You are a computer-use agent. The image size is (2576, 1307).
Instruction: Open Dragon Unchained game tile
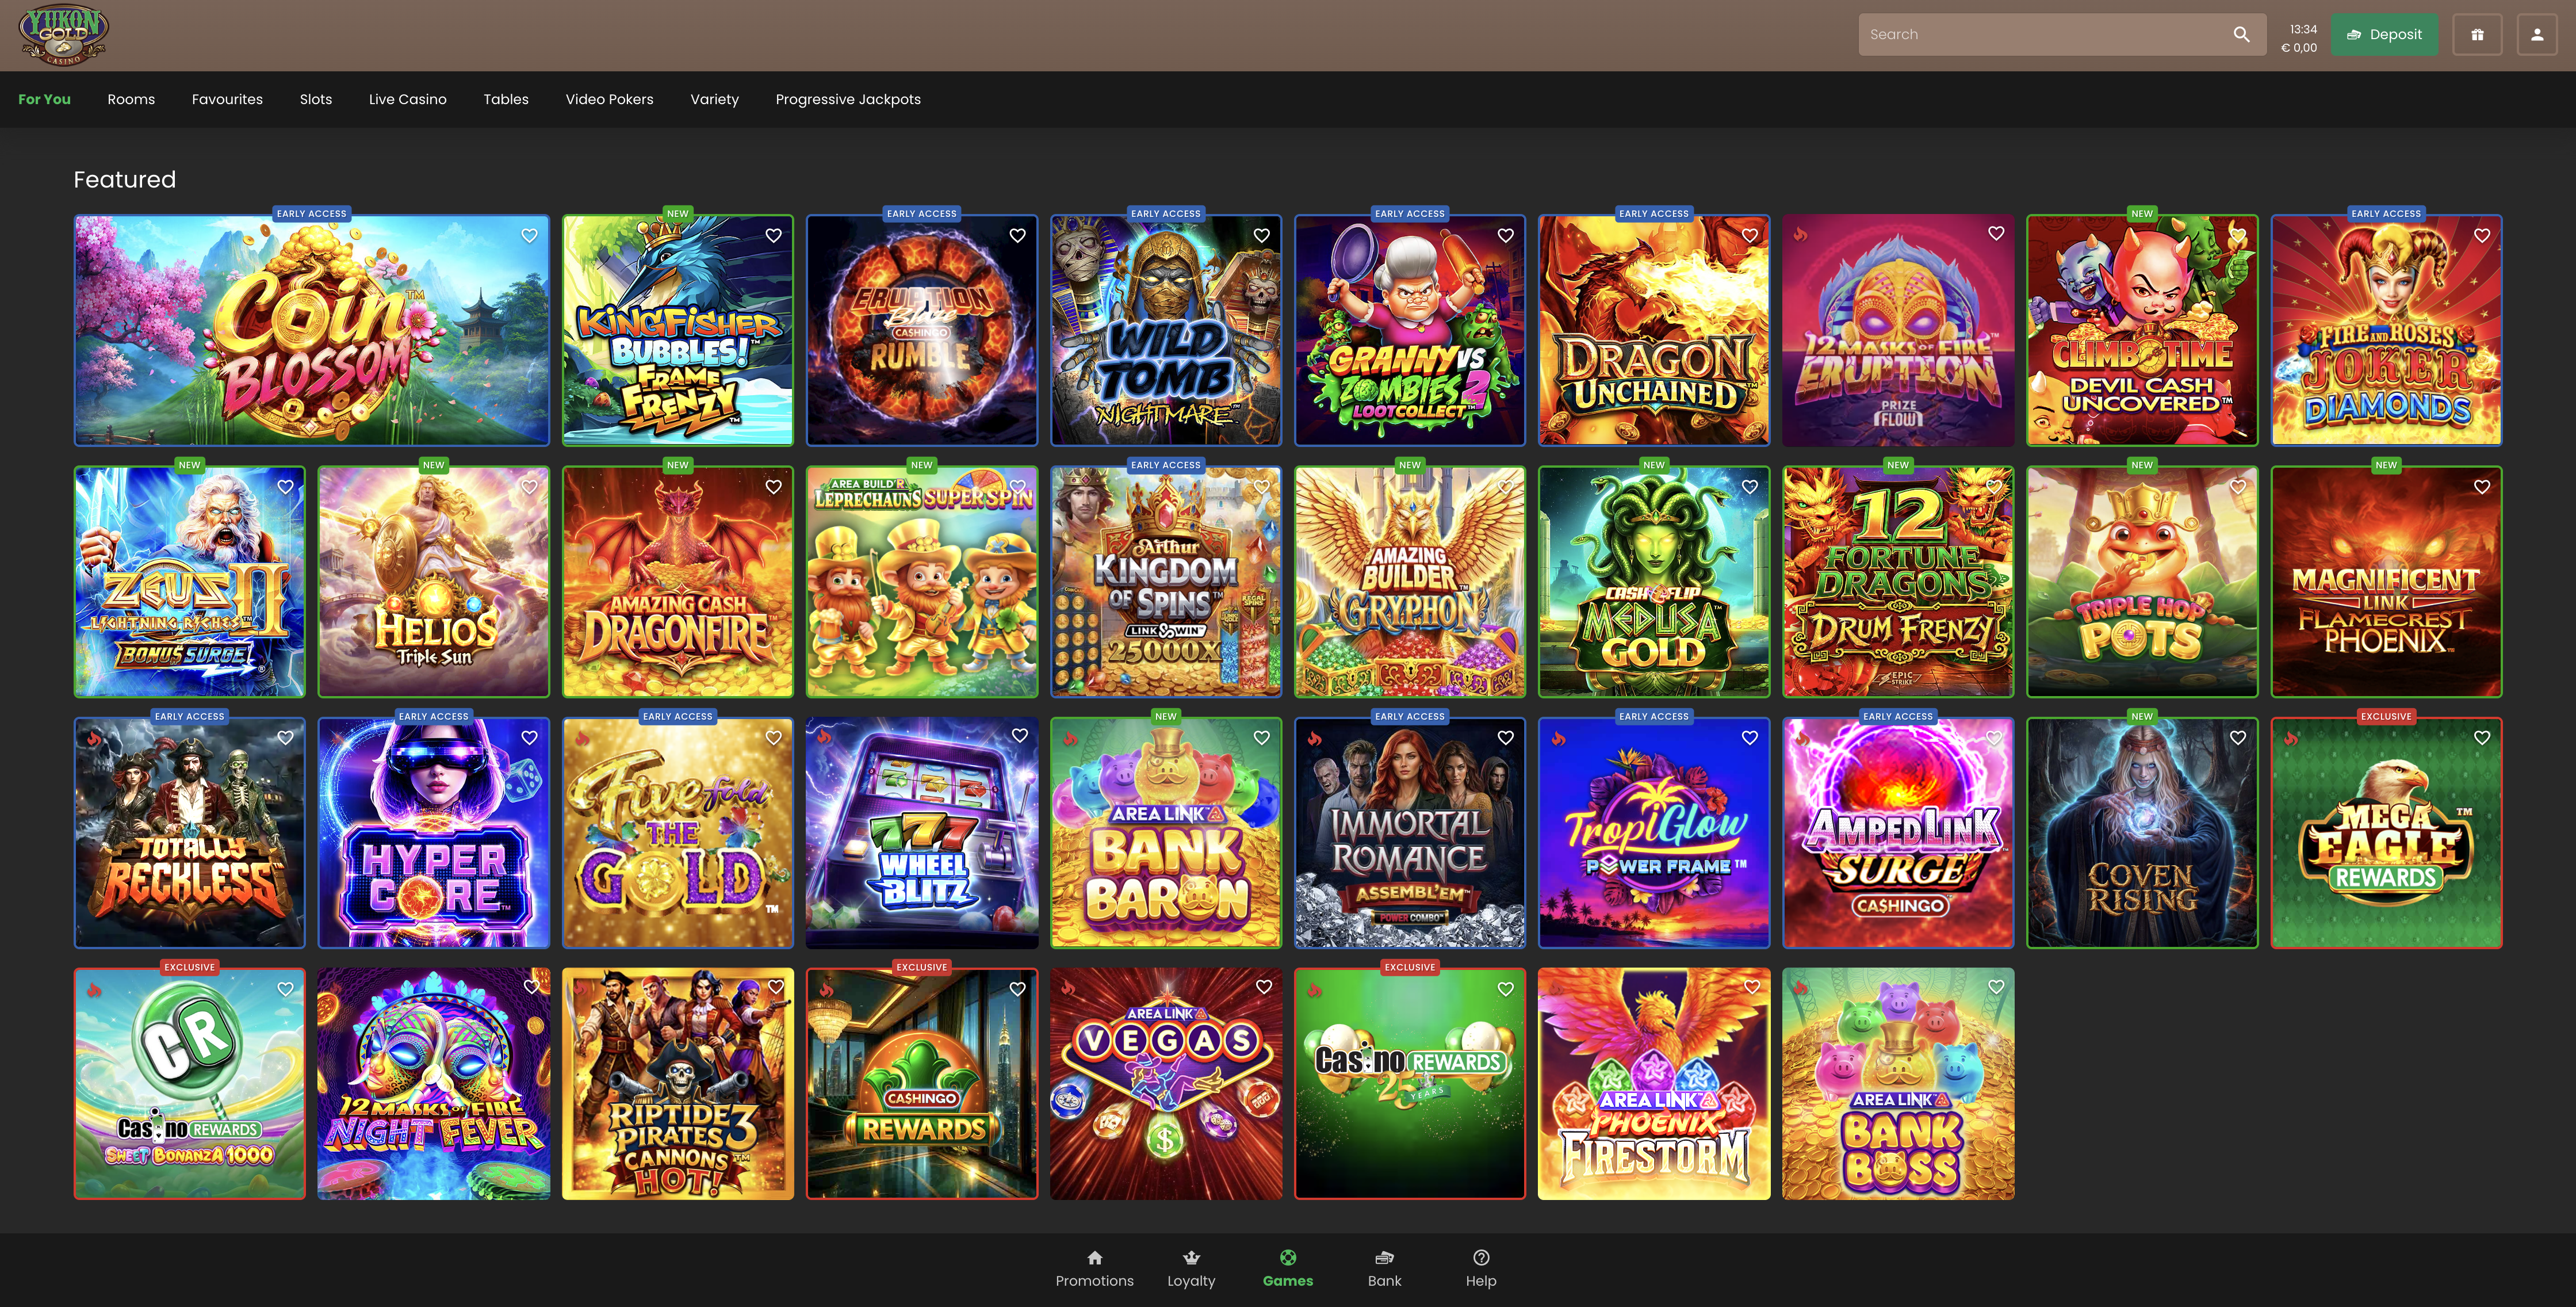pyautogui.click(x=1653, y=330)
